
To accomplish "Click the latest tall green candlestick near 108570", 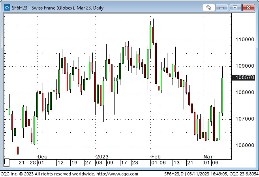I will click(x=222, y=96).
